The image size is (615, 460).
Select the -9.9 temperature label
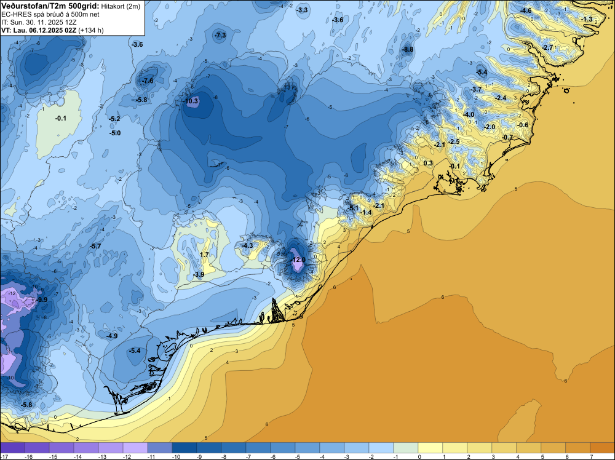pyautogui.click(x=42, y=299)
